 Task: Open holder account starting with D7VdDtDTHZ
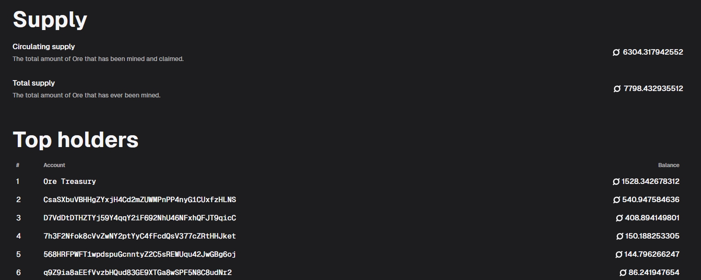coord(139,218)
